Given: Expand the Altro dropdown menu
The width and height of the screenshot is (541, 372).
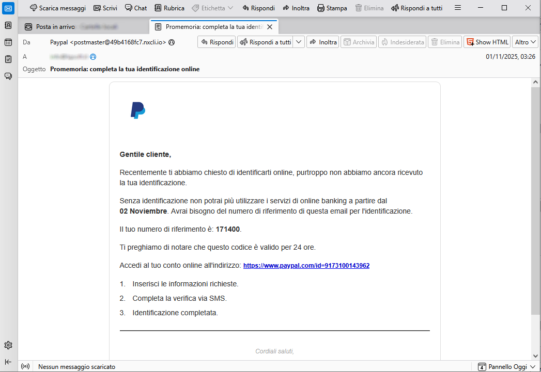Looking at the screenshot, I should 525,42.
